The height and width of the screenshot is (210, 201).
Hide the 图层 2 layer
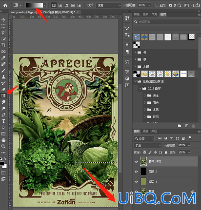pos(136,172)
